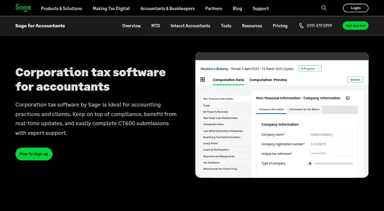Open the app grid icon in preview

pyautogui.click(x=203, y=80)
